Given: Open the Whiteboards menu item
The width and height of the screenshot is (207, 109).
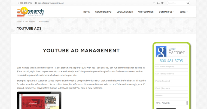Looking at the screenshot, I should pyautogui.click(x=146, y=12).
